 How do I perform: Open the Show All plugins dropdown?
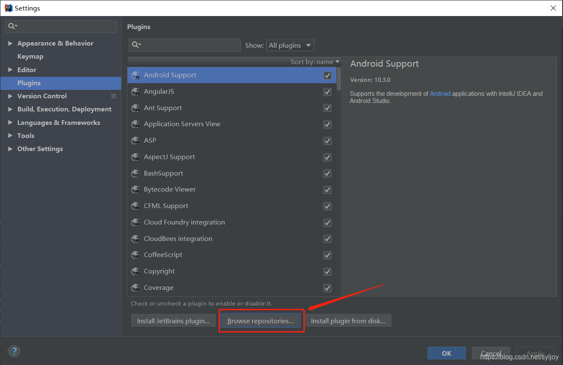[x=290, y=45]
